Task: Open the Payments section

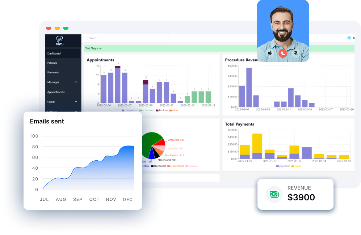Action: pyautogui.click(x=53, y=72)
